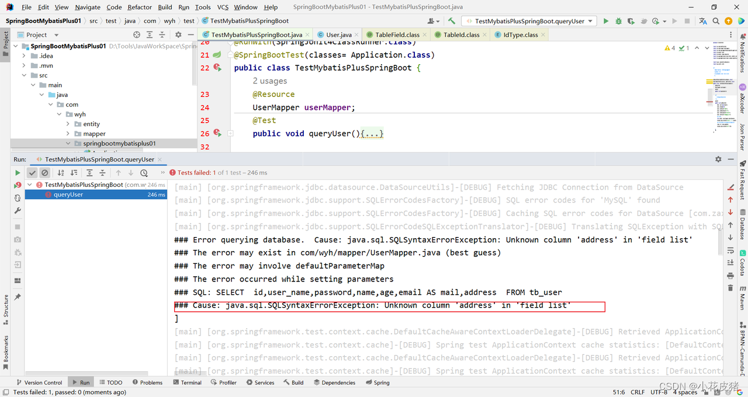Open Search Everywhere magnifier icon
This screenshot has height=397, width=748.
click(x=716, y=21)
